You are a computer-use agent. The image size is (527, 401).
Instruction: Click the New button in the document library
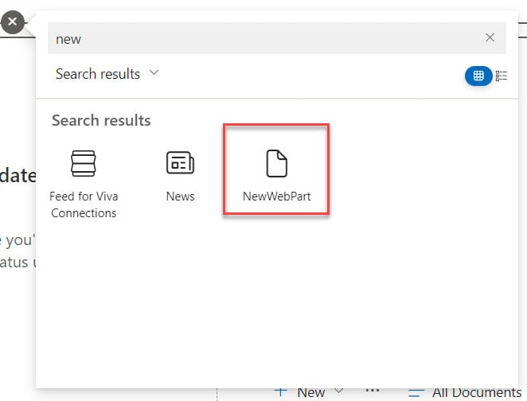tap(299, 391)
